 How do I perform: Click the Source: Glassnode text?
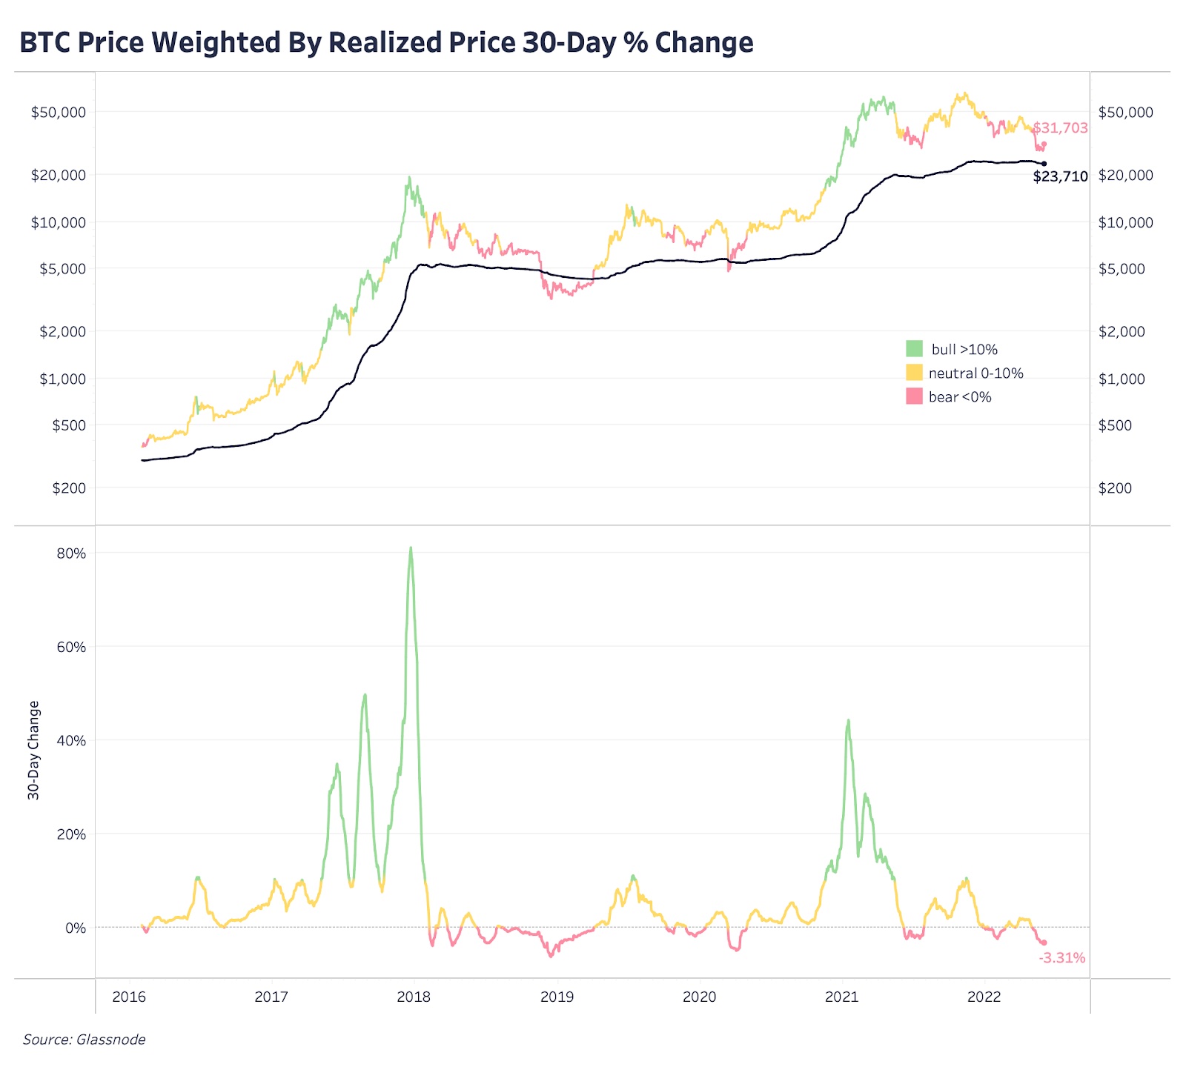(84, 1040)
